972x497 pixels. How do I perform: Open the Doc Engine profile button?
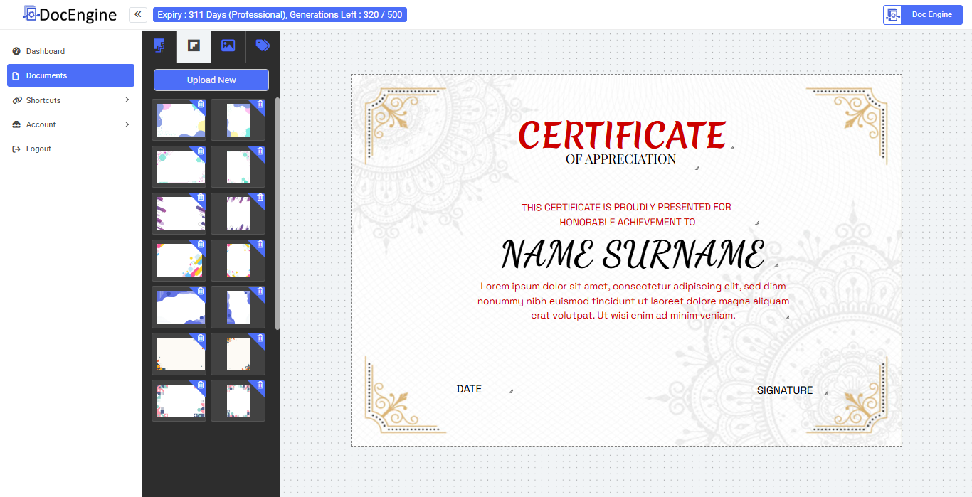point(922,15)
